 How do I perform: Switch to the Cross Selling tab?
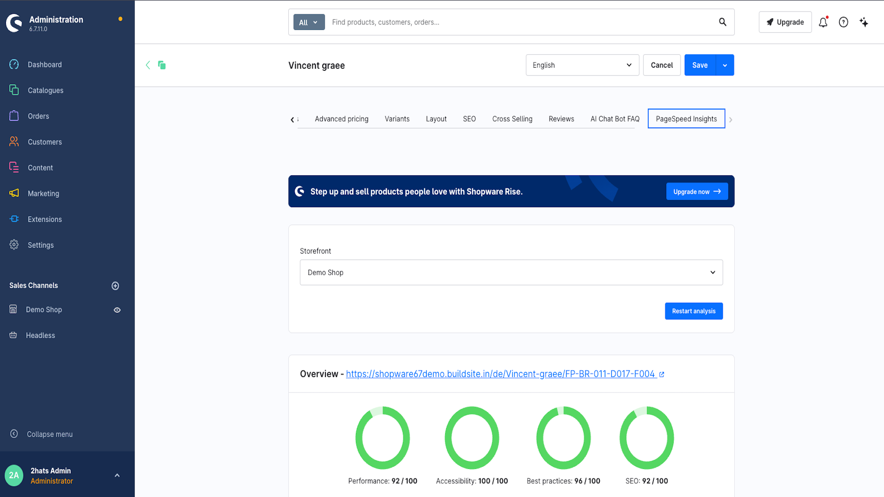512,119
